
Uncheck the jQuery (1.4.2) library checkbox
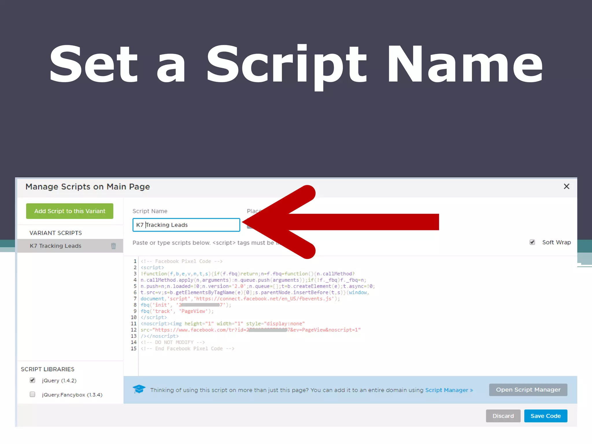(x=32, y=380)
